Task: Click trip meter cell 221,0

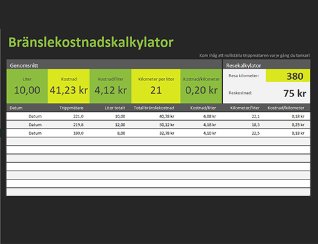Action: [x=79, y=116]
